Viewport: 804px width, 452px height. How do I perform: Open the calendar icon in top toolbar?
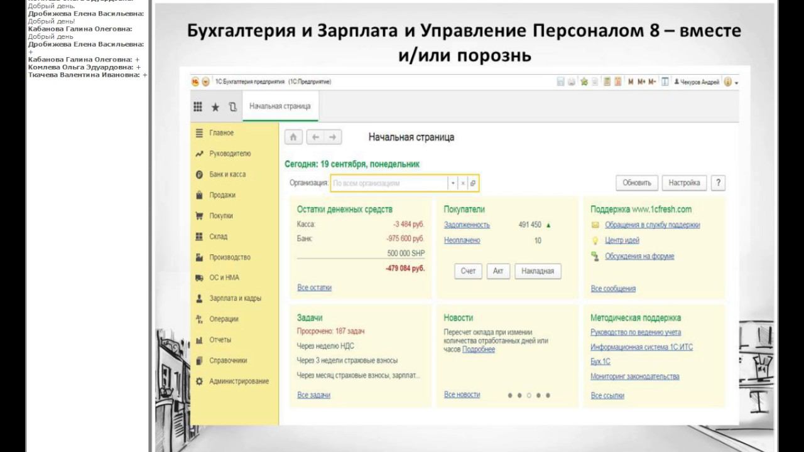click(618, 82)
